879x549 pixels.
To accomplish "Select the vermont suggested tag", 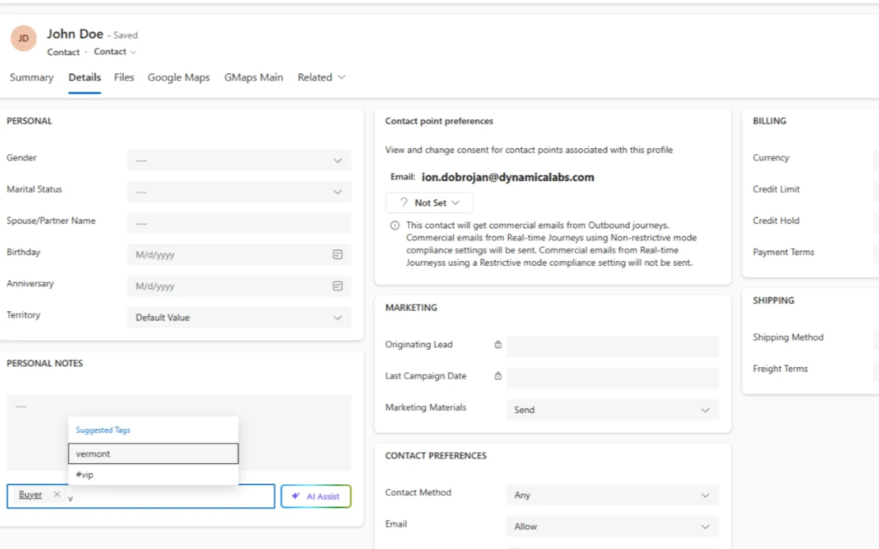I will tap(153, 453).
